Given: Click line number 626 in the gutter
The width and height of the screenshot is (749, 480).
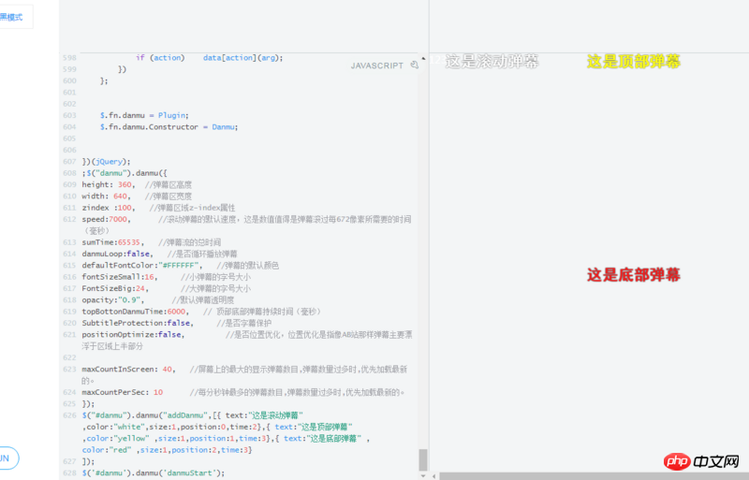Looking at the screenshot, I should pyautogui.click(x=69, y=415).
